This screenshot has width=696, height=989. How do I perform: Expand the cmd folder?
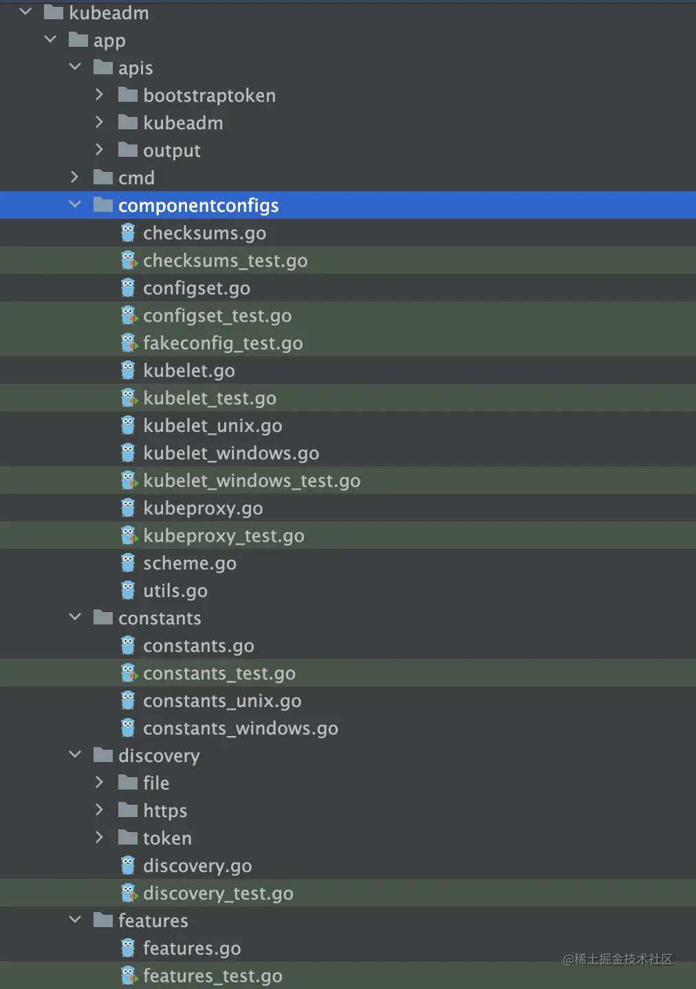[x=75, y=177]
